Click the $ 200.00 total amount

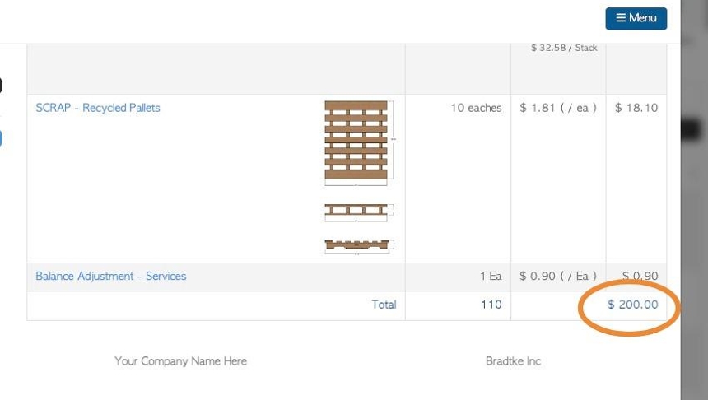632,305
